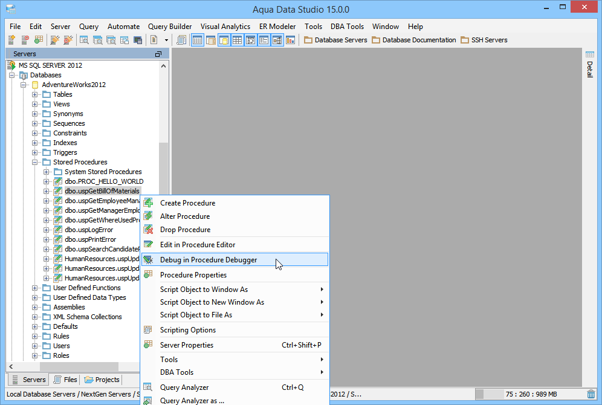Open Script Object to Window As submenu
The image size is (602, 405).
click(235, 290)
